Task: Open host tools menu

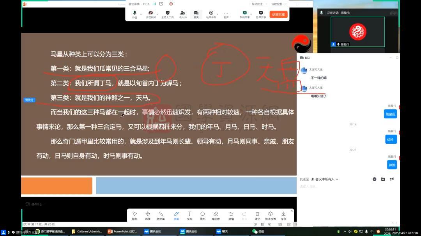Action: tap(168, 13)
